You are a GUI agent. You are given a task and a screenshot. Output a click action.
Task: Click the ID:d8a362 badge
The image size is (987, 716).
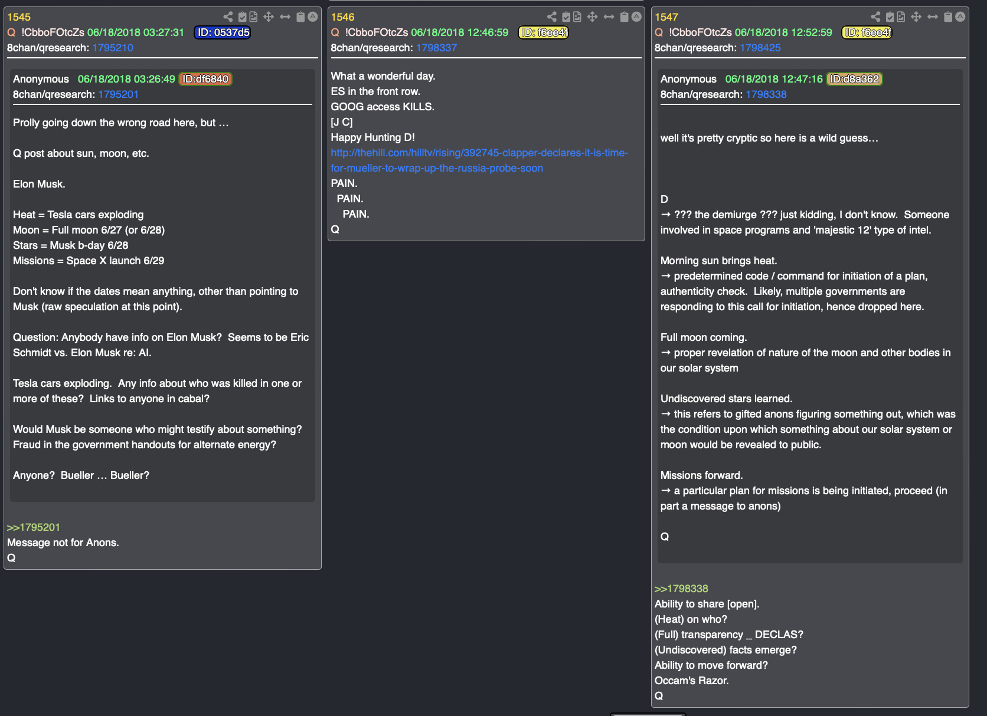pos(855,79)
